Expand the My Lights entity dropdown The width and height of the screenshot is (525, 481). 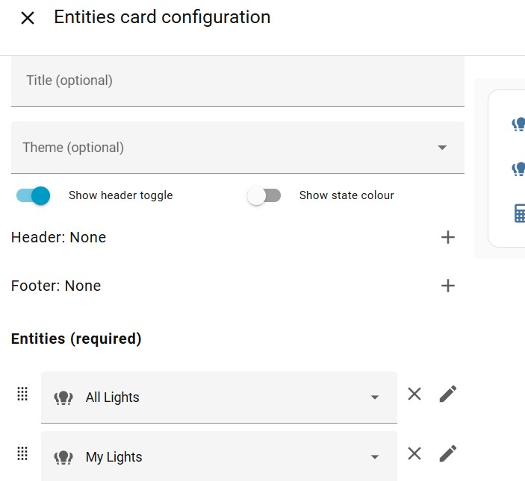tap(375, 457)
